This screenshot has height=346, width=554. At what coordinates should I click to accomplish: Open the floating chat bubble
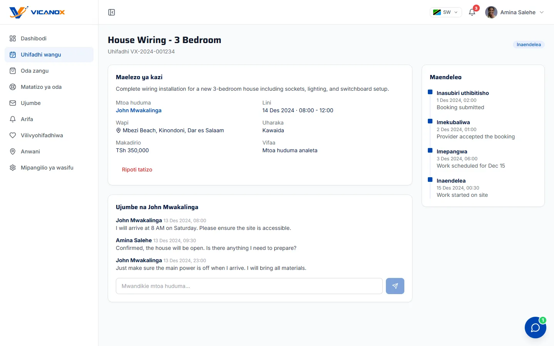[x=536, y=328]
